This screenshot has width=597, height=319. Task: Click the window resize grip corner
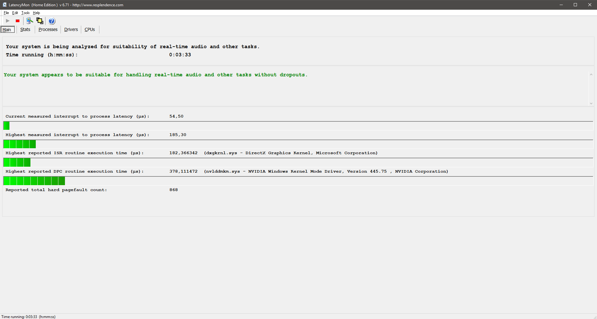(594, 317)
